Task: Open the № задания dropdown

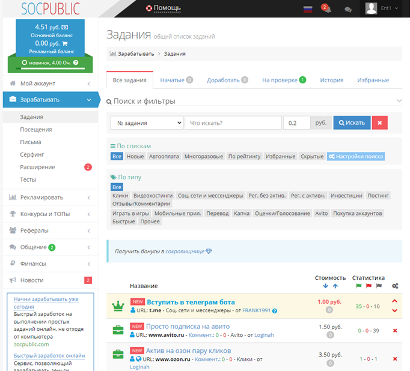Action: tap(147, 122)
